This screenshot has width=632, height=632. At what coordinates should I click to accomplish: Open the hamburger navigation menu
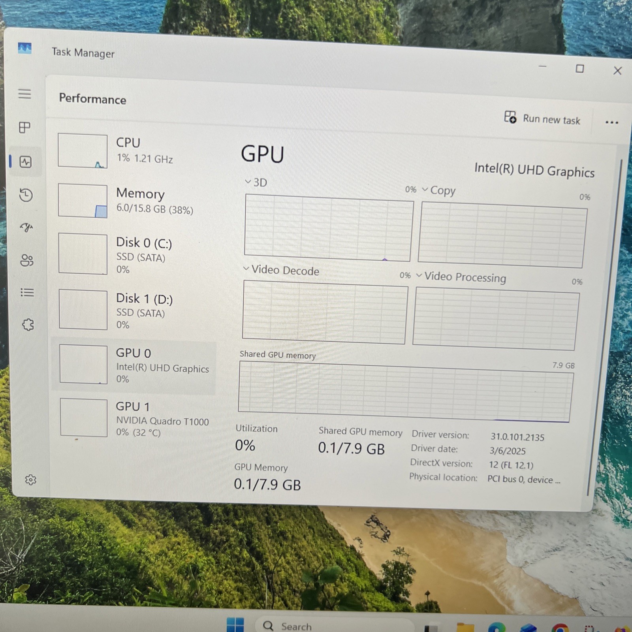coord(24,94)
